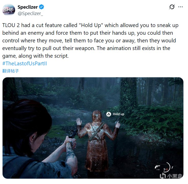
Task: Open the #TheLastofUsPartII hashtag
Action: pos(25,64)
